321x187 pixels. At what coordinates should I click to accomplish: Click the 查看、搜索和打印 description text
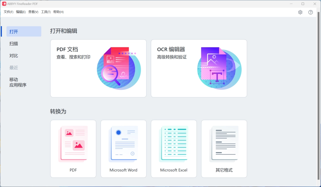pos(73,57)
